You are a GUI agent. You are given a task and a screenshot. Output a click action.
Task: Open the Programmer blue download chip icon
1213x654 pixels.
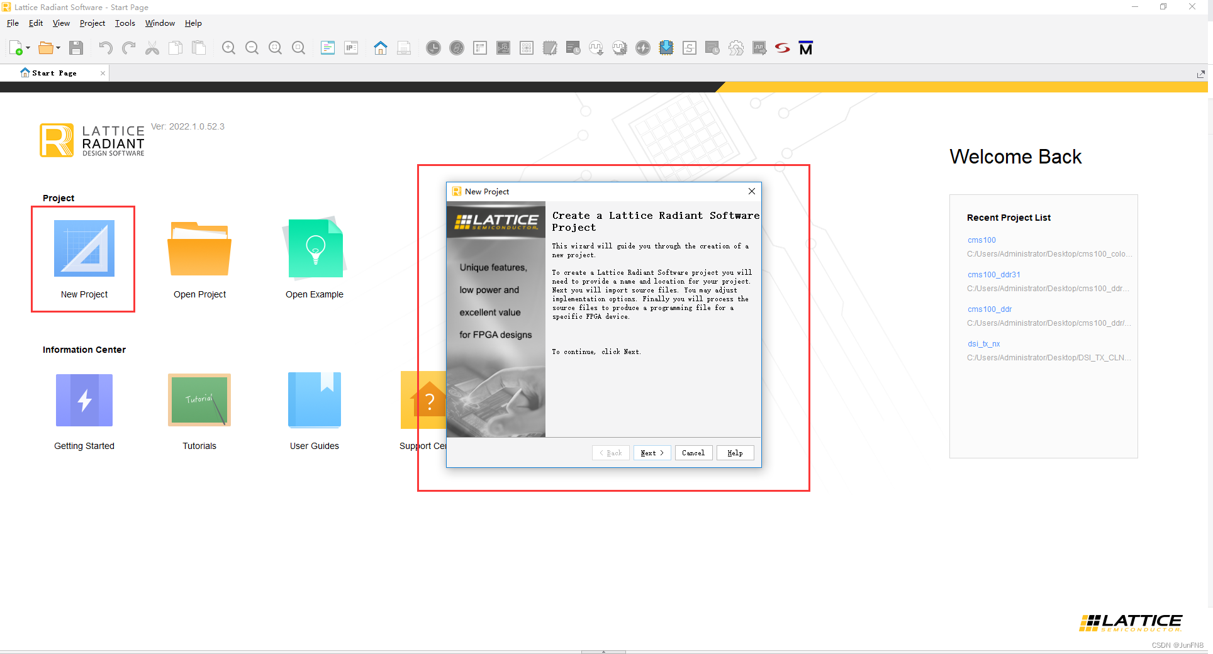pos(666,48)
